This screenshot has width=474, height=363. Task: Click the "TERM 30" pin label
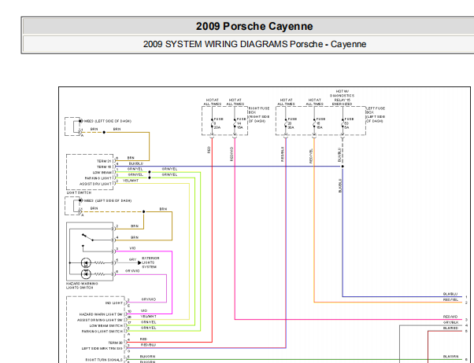point(116,343)
